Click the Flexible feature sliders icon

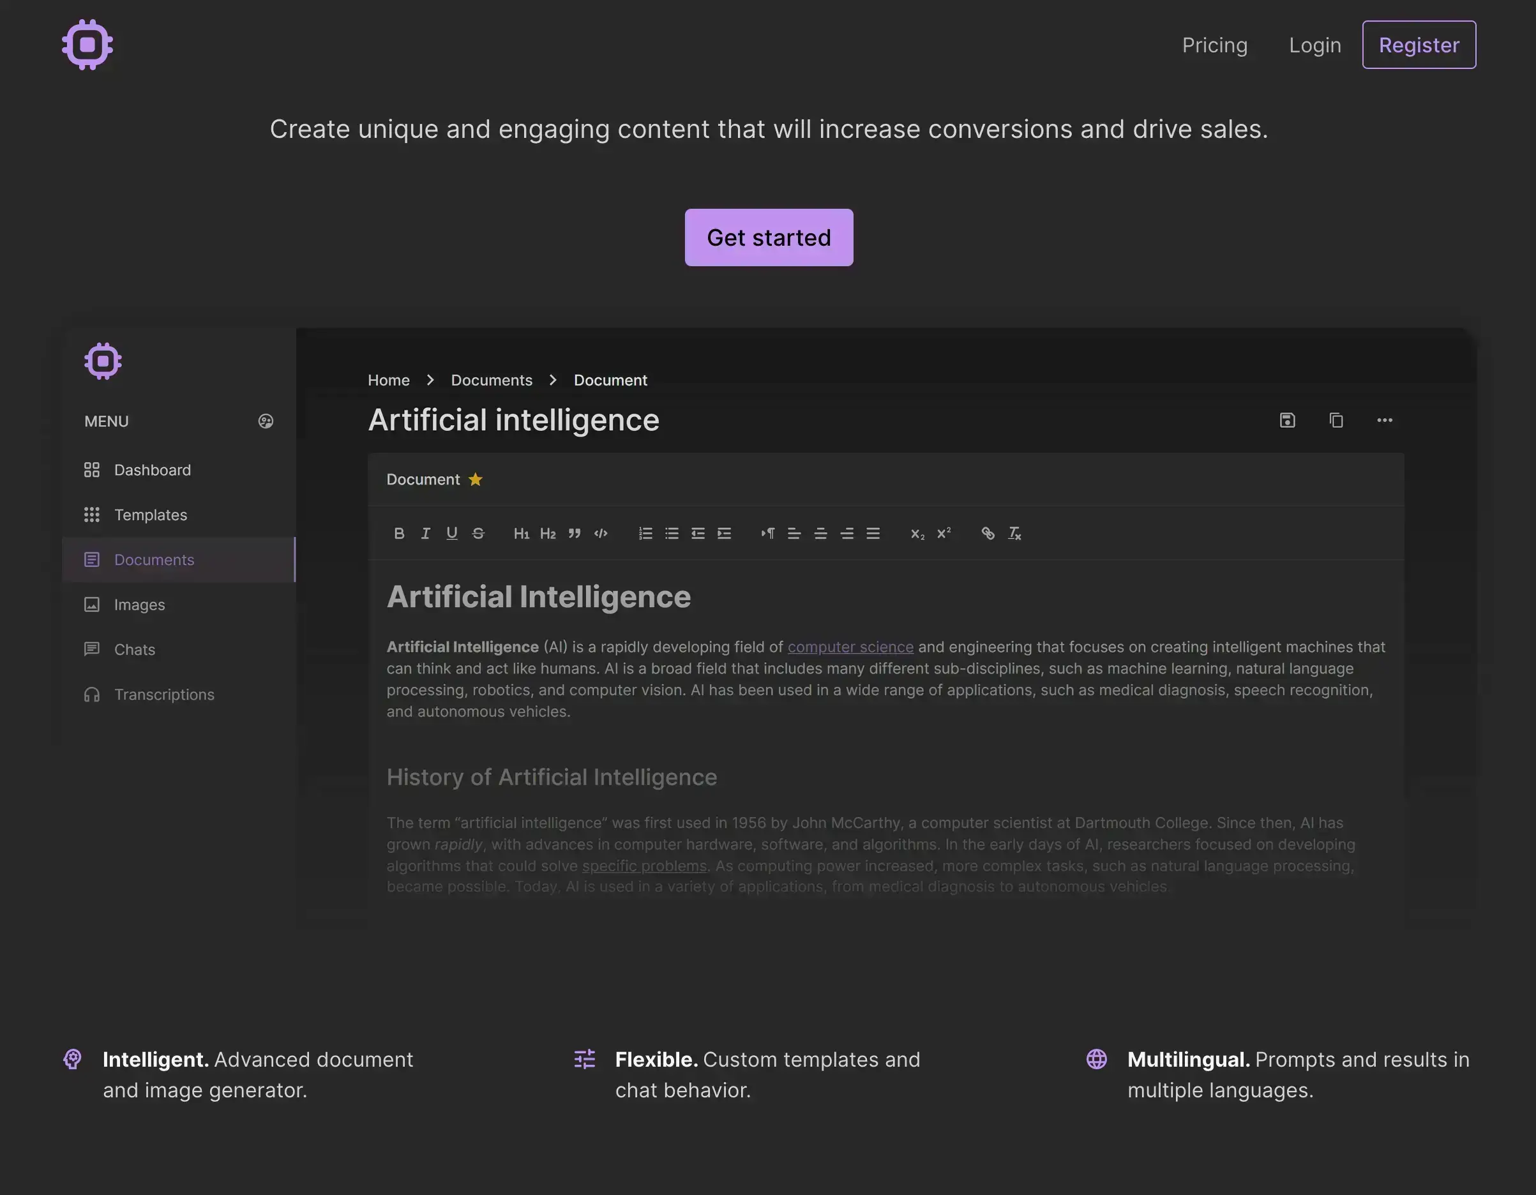pos(584,1058)
